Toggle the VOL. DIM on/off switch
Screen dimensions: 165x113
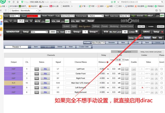click(x=65, y=21)
